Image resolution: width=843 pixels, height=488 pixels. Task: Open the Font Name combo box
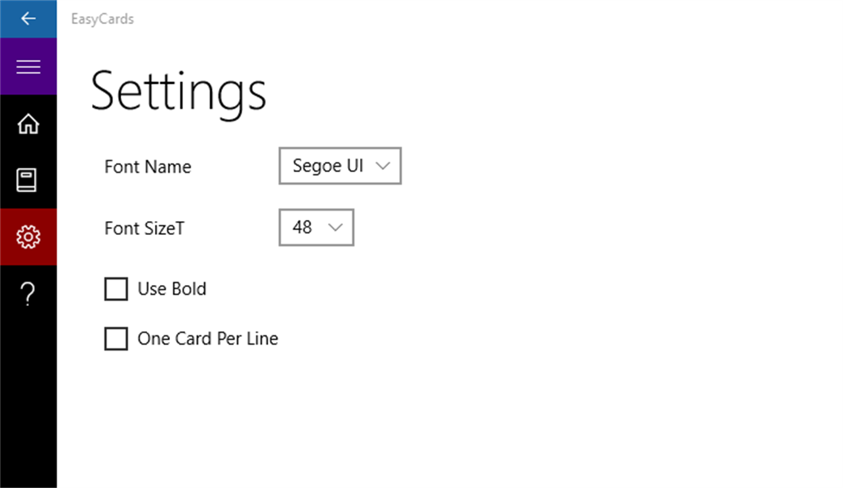[x=339, y=166]
